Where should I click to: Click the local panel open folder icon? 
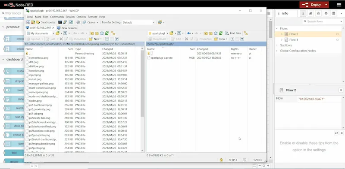tap(57, 33)
